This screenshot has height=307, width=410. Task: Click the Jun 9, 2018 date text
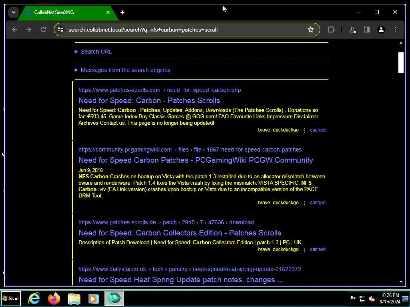pyautogui.click(x=90, y=170)
